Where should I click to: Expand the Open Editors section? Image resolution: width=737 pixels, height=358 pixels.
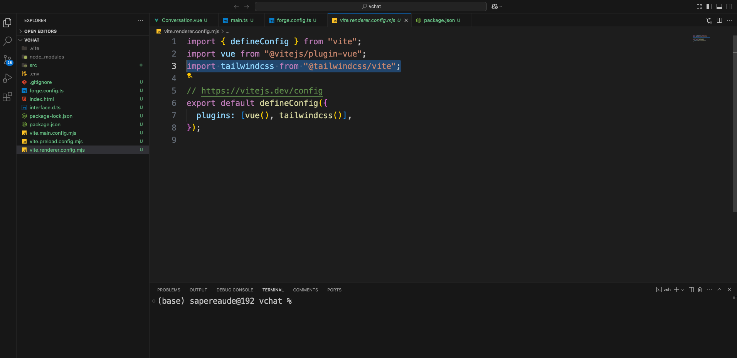pos(40,31)
